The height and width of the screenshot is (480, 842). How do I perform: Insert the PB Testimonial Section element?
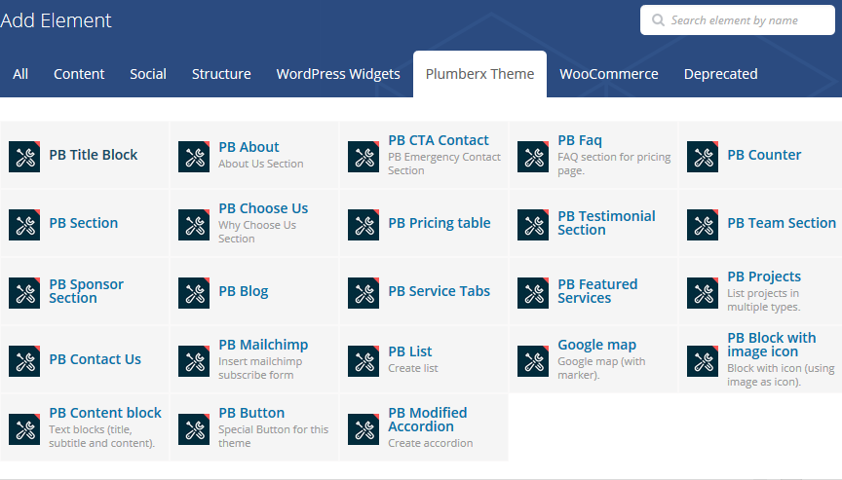tap(605, 223)
